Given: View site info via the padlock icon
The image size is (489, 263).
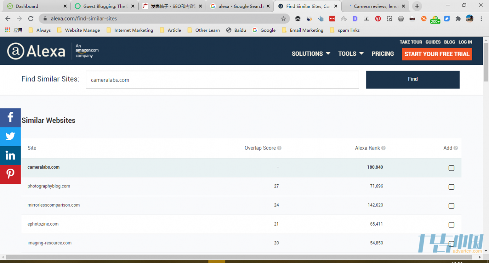Looking at the screenshot, I should 45,18.
